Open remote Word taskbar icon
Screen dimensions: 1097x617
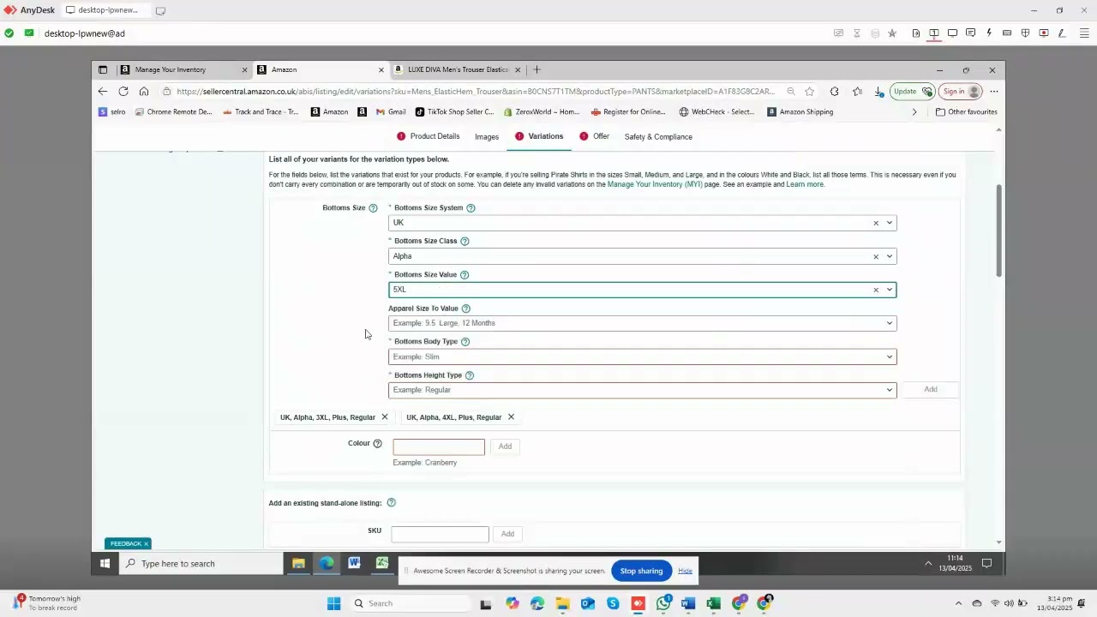click(x=354, y=564)
